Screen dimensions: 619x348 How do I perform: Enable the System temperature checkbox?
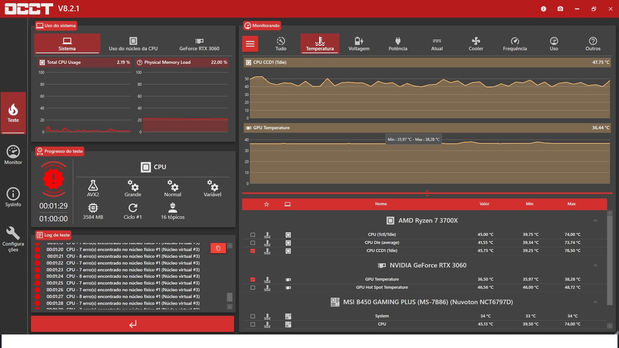253,317
